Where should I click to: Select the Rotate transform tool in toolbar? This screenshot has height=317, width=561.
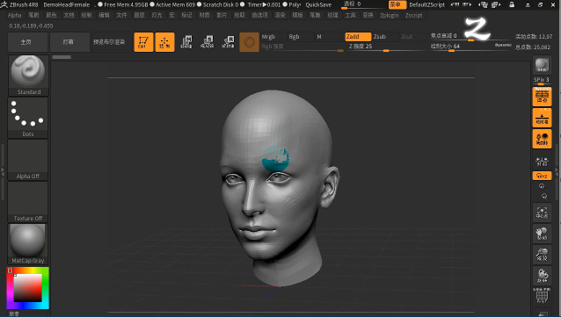(228, 42)
